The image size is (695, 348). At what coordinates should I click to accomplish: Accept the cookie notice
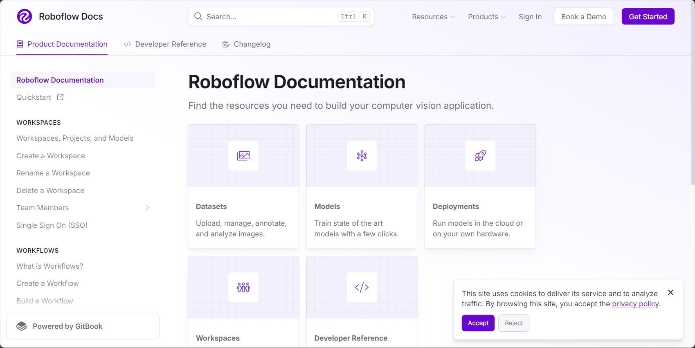(x=478, y=323)
